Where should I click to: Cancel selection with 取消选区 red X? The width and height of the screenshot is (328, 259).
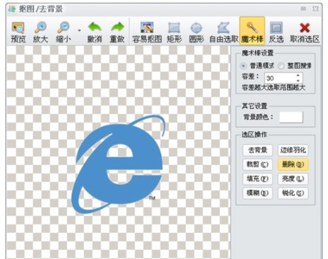click(305, 32)
